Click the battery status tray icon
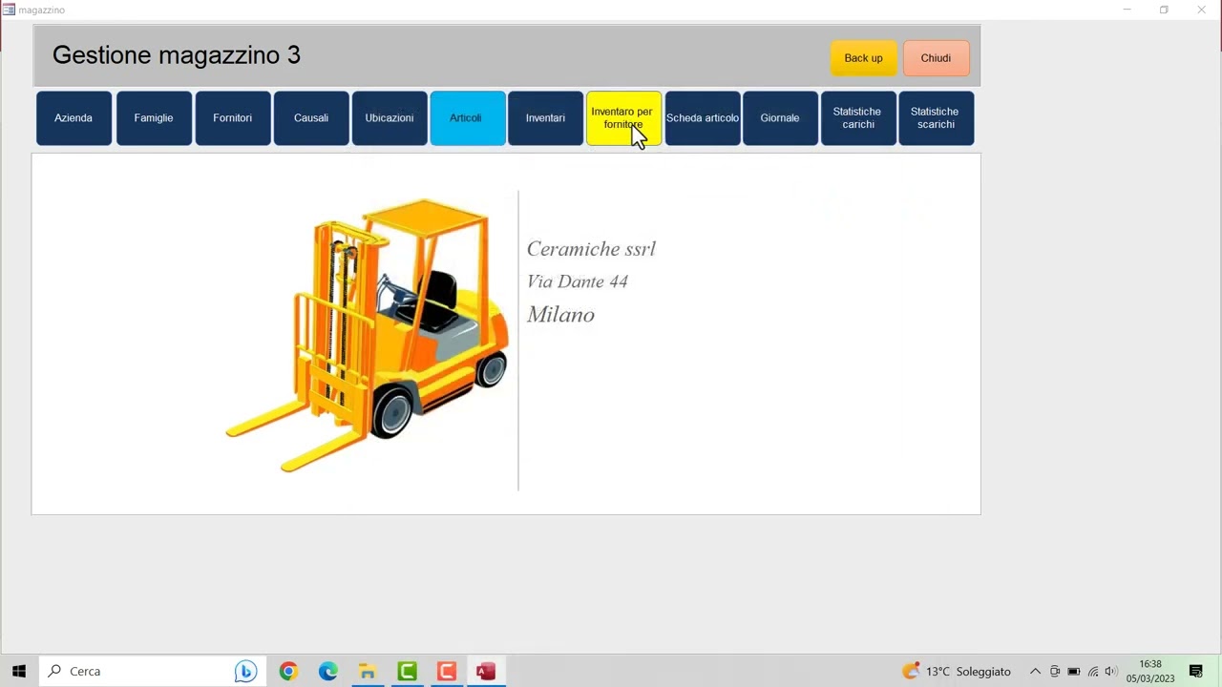 point(1074,671)
